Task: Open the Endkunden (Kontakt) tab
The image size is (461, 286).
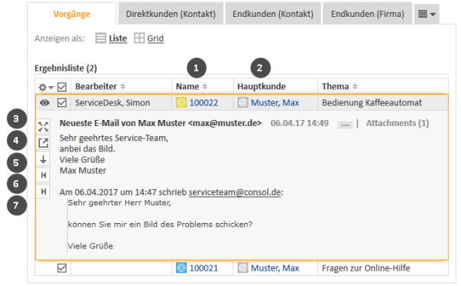Action: [x=273, y=14]
